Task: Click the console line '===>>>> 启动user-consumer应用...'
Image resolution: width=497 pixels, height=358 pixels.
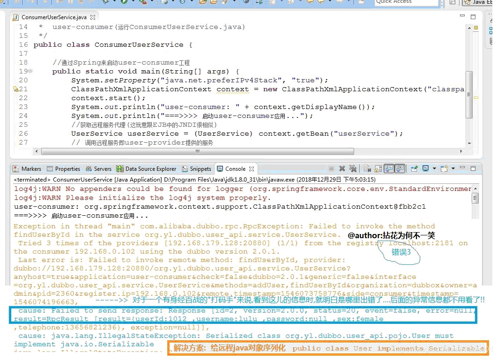Action: pos(81,216)
